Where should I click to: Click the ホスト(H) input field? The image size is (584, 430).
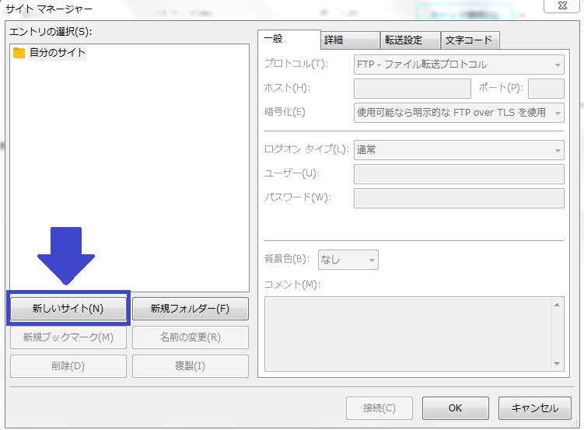tap(412, 88)
